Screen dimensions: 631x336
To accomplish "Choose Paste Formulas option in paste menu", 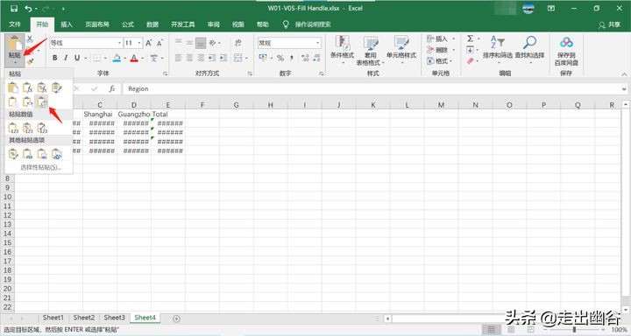I will 27,87.
